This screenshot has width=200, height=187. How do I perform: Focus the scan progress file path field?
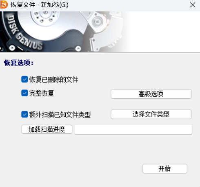pos(133,129)
